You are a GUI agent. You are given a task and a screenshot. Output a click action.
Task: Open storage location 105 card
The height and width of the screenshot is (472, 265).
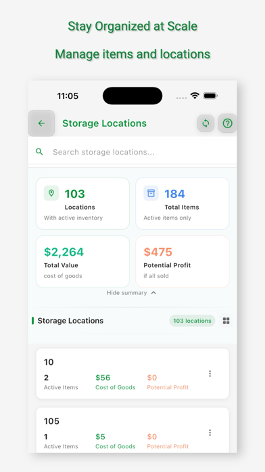tap(132, 430)
